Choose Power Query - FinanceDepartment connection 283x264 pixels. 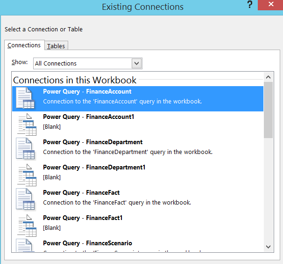click(x=92, y=142)
